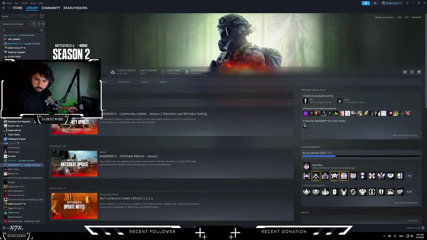Open friend SH's avatar
This screenshot has width=427, height=240.
pos(305,101)
